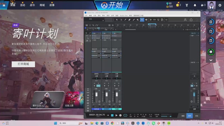The image size is (224, 126).
Task: Click the tempo value 120.00
Action: (157, 115)
